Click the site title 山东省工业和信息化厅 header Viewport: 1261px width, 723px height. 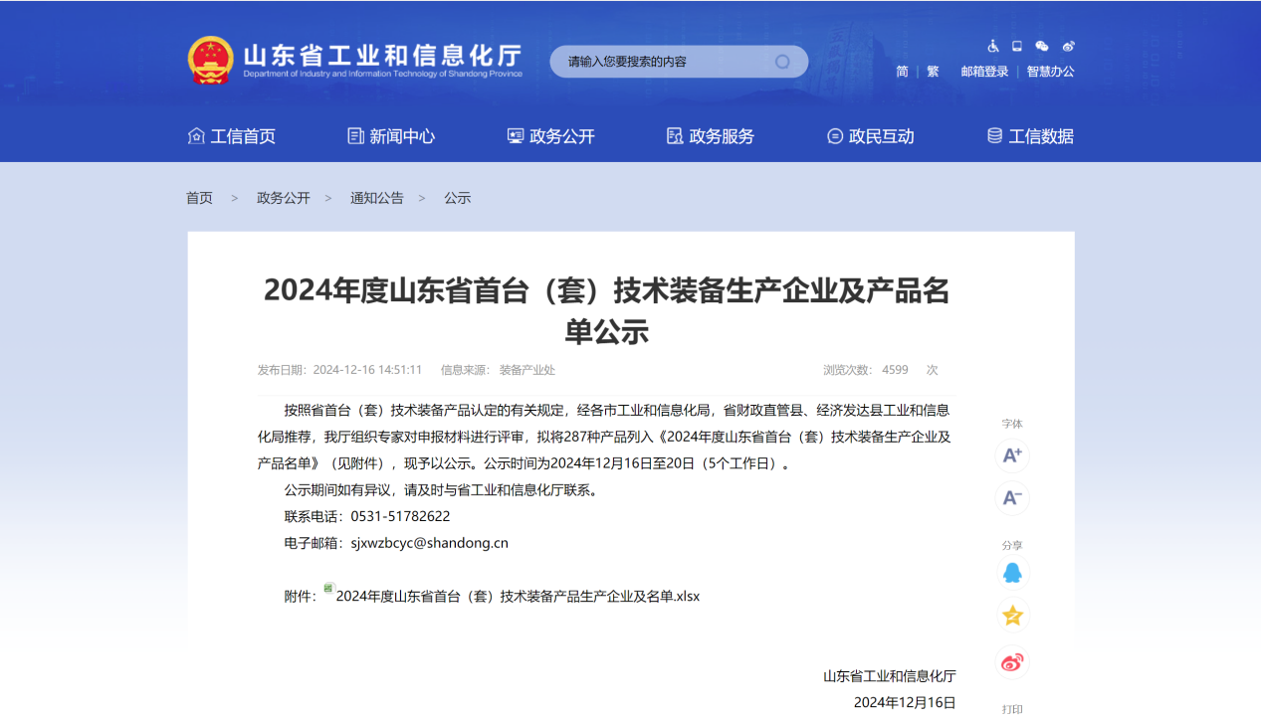click(x=382, y=56)
